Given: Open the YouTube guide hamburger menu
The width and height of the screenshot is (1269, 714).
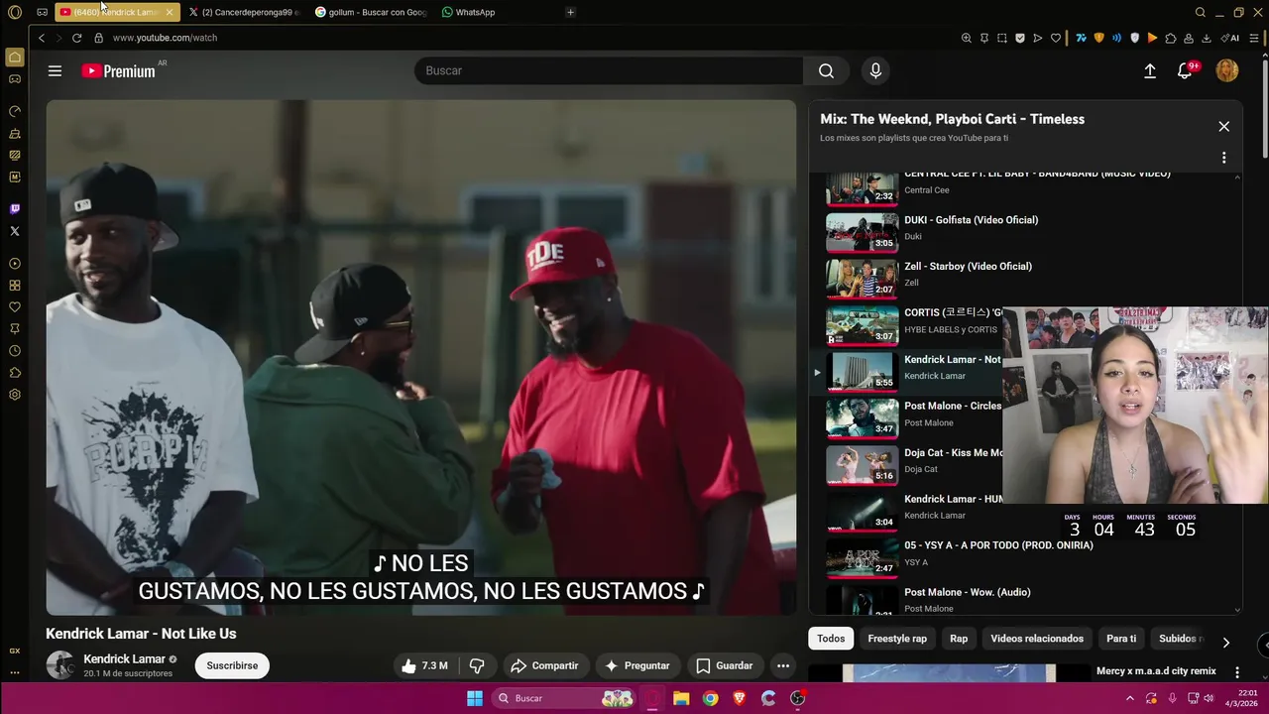Looking at the screenshot, I should pyautogui.click(x=55, y=70).
